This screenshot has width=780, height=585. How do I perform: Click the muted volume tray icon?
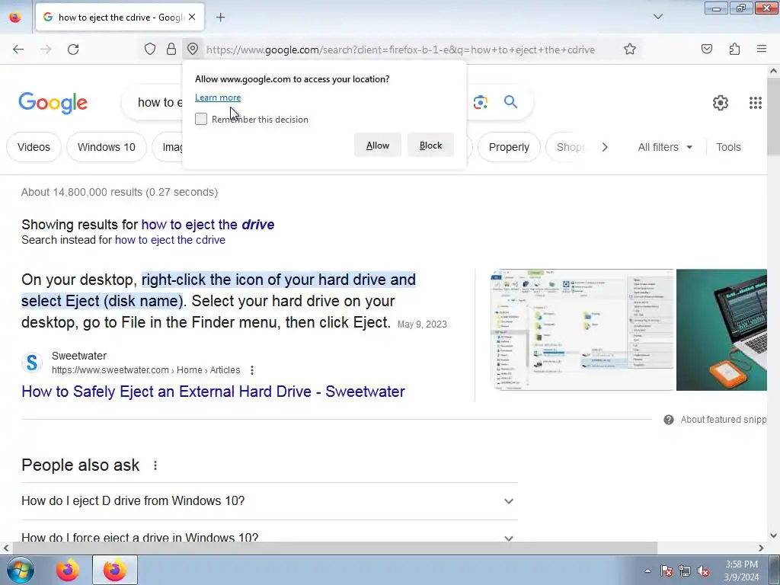pos(703,571)
